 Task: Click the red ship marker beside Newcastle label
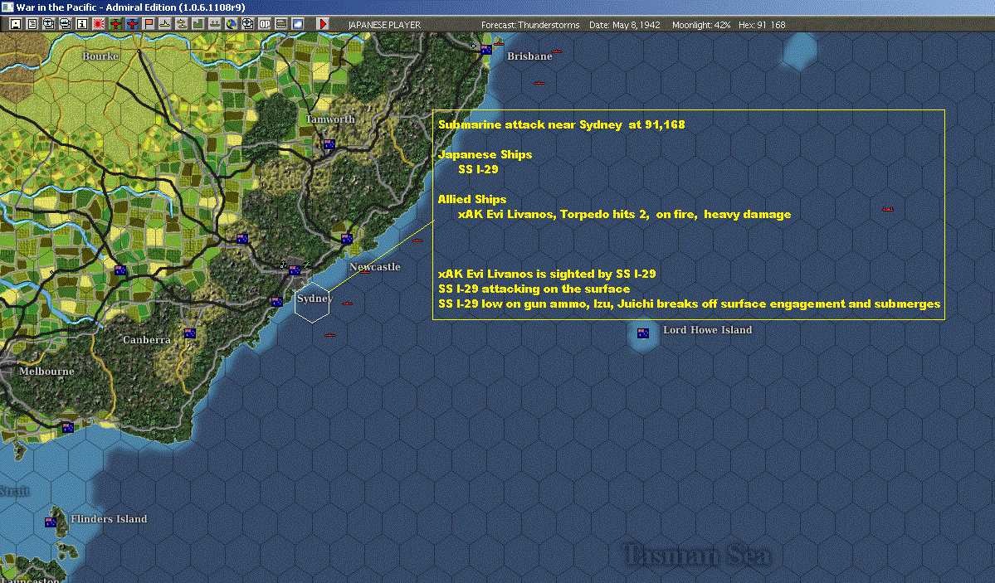(365, 271)
